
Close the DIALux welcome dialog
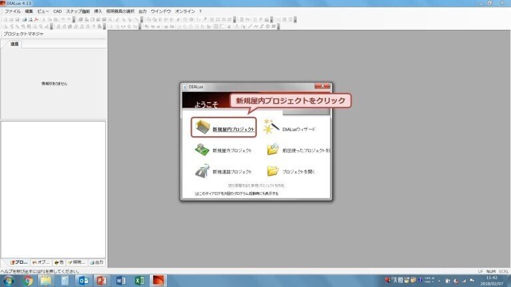[x=322, y=86]
